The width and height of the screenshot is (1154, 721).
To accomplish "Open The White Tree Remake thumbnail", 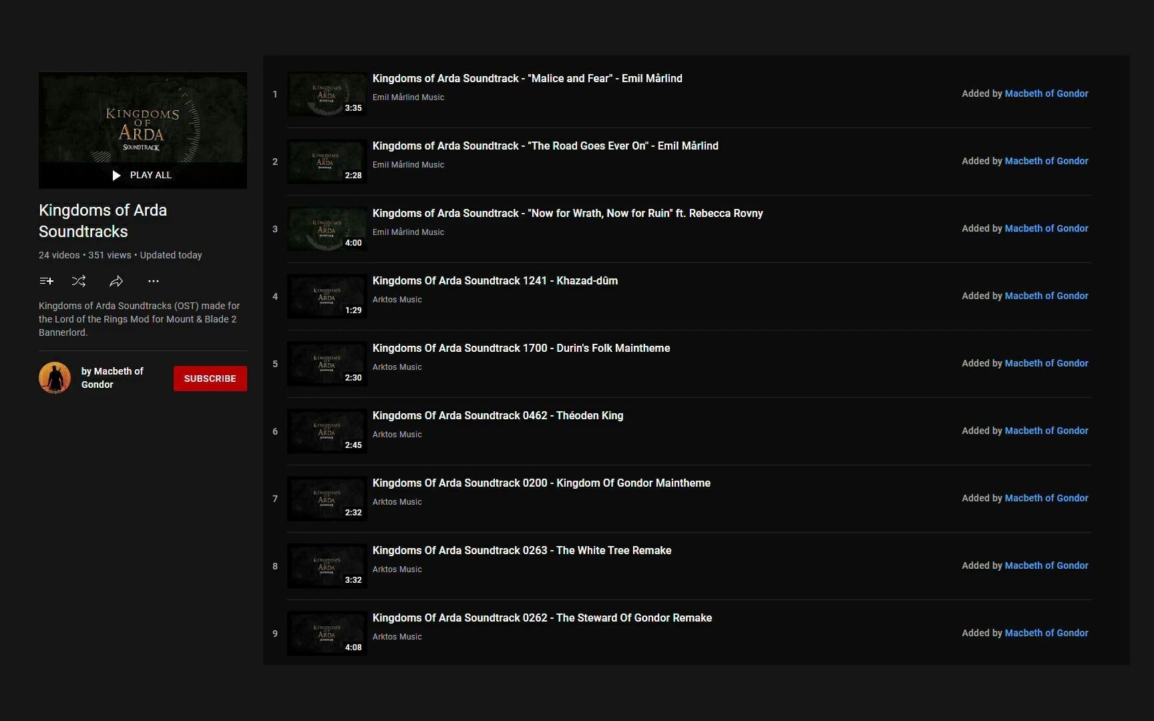I will coord(327,566).
